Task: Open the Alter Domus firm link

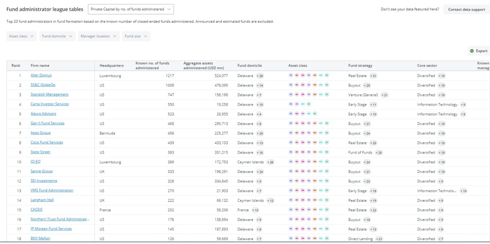Action: [41, 75]
